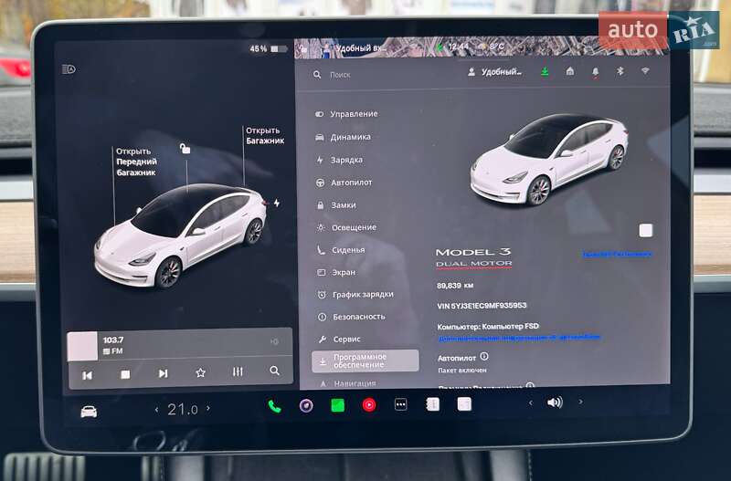Open the Зарядка menu
Screen dimensions: 731x481
339,160
